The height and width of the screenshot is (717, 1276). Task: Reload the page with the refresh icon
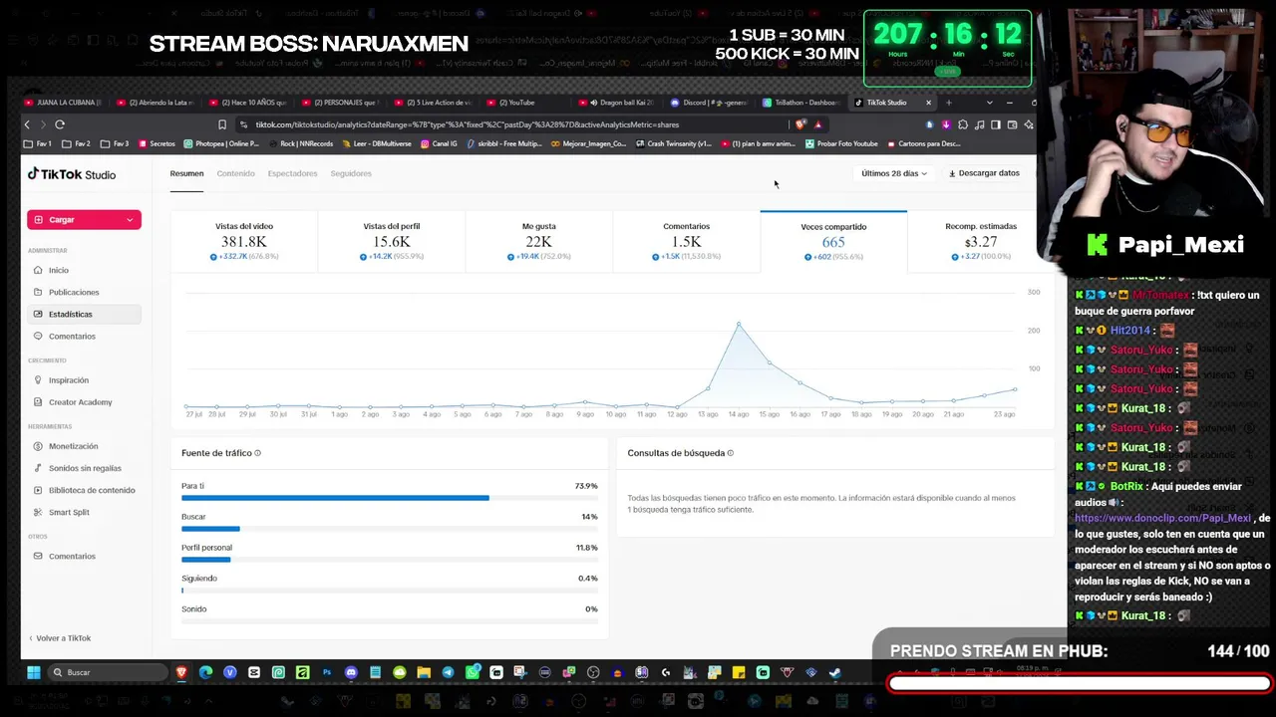pyautogui.click(x=60, y=124)
